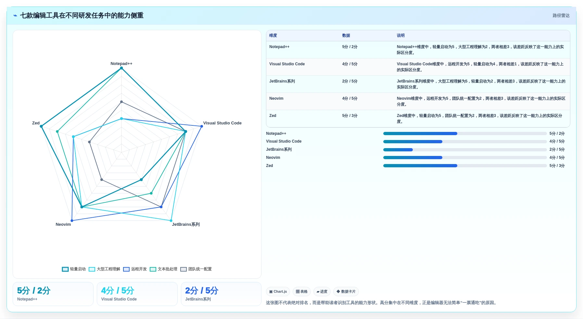Select the JetBrains系列 table row name

point(282,81)
